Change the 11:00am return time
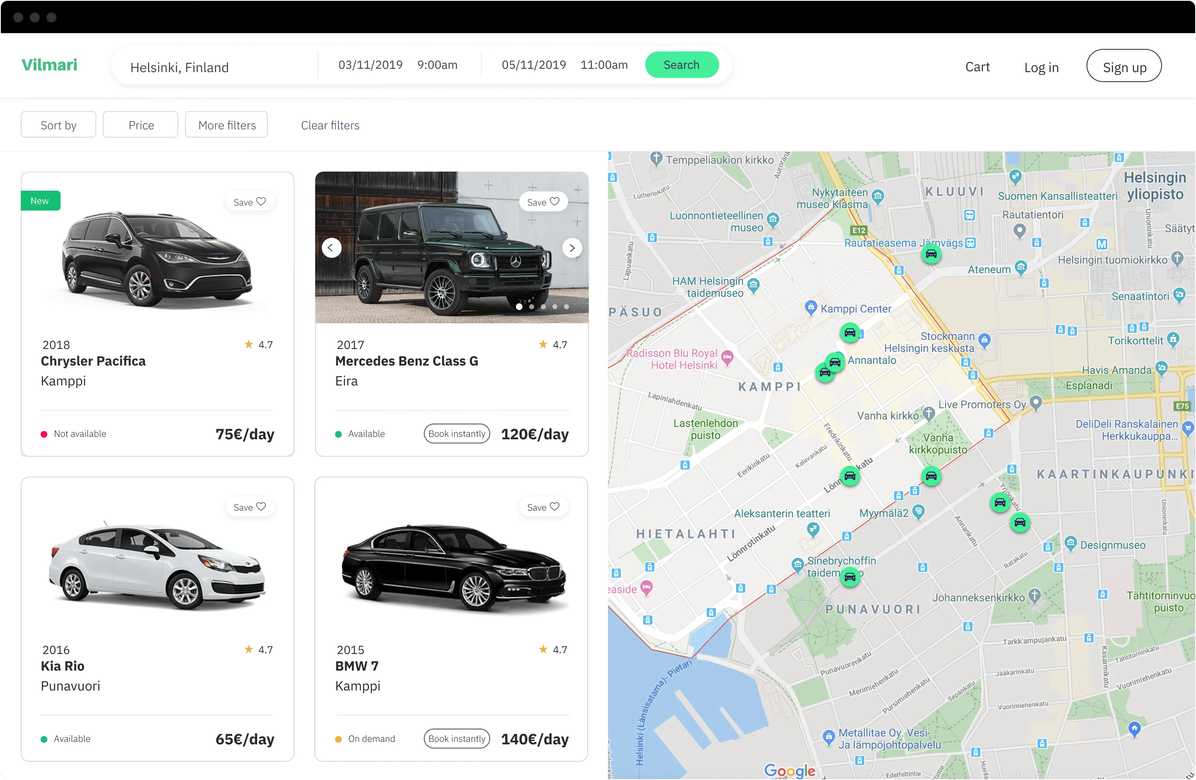Screen dimensions: 1196x780 [604, 65]
